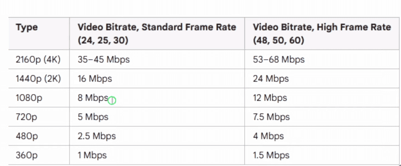
Task: Select the 360p row label
Action: (x=27, y=156)
